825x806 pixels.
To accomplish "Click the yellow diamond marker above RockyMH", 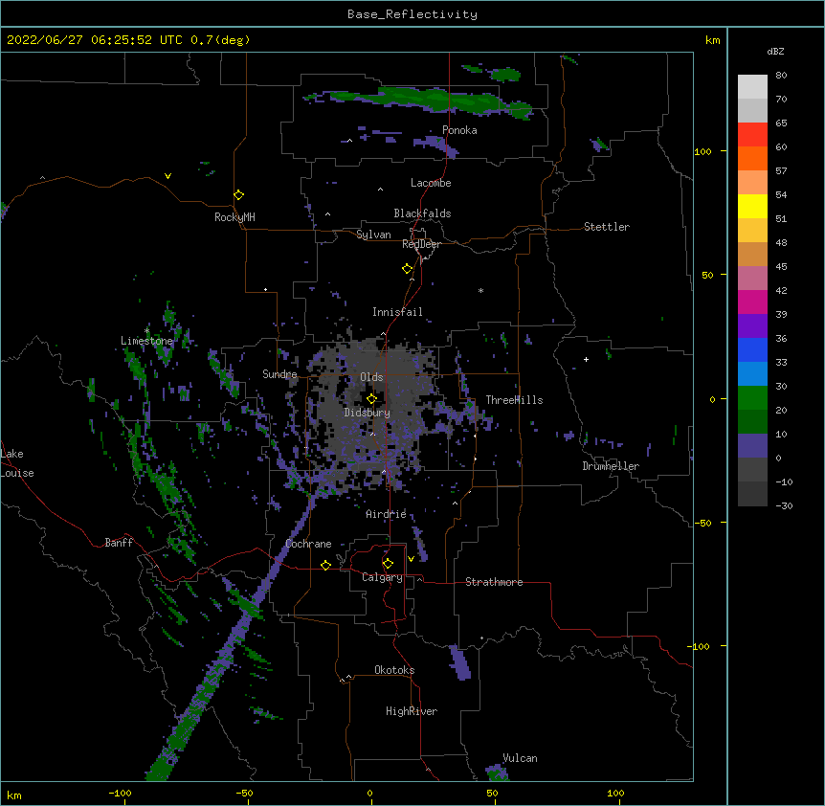I will point(239,195).
